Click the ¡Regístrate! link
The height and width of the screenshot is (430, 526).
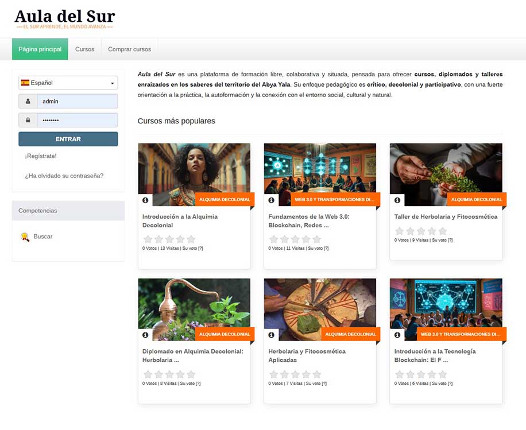(41, 156)
